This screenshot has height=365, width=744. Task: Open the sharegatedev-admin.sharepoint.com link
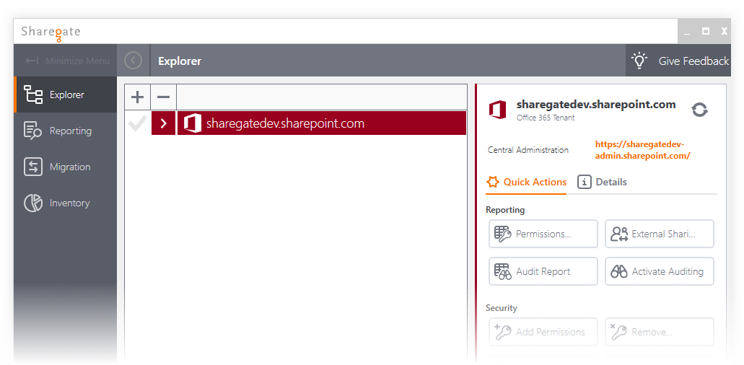coord(642,150)
